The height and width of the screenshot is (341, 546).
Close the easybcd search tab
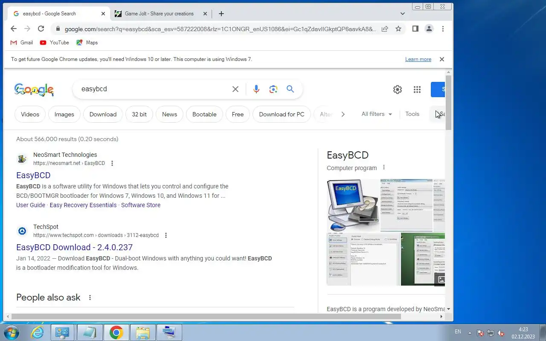103,14
